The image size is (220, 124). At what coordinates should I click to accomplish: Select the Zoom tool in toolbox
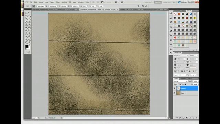pyautogui.click(x=30, y=42)
